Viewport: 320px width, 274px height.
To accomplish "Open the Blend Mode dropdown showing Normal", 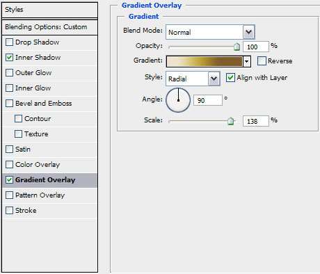I will (x=210, y=32).
